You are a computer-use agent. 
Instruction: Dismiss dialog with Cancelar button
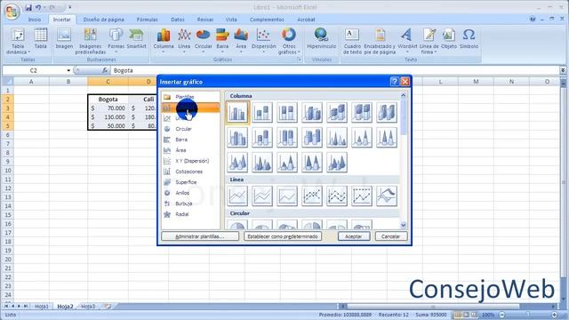click(x=391, y=236)
